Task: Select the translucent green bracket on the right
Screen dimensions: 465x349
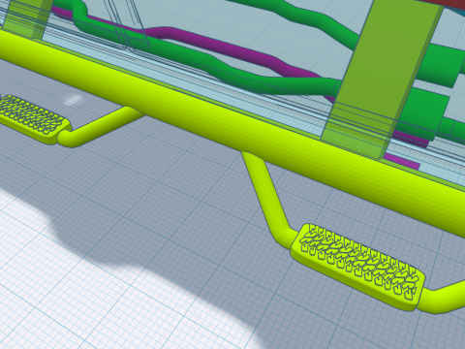Action: click(x=383, y=80)
